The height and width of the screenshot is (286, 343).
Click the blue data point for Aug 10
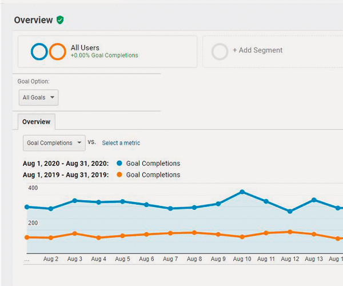pos(242,192)
